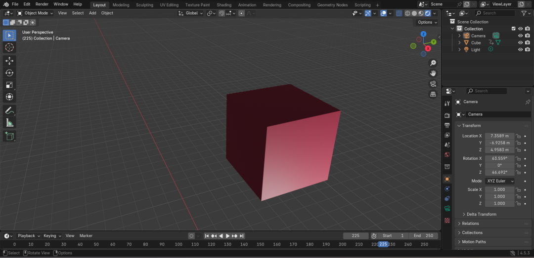Image resolution: width=534 pixels, height=258 pixels.
Task: Toggle lock on Location X
Action: (518, 136)
